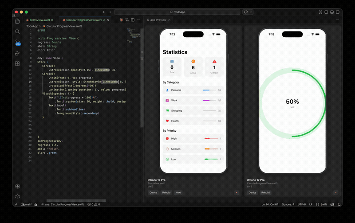Open the customize layout icon

pos(320,12)
